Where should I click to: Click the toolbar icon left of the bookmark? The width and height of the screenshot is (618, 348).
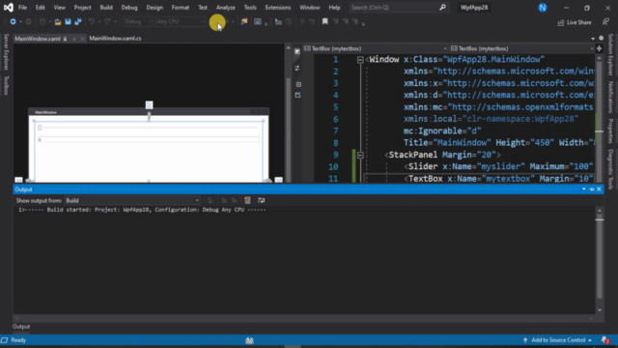(312, 21)
